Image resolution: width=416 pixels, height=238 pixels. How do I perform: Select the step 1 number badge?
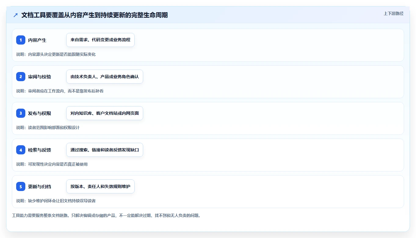(x=21, y=40)
